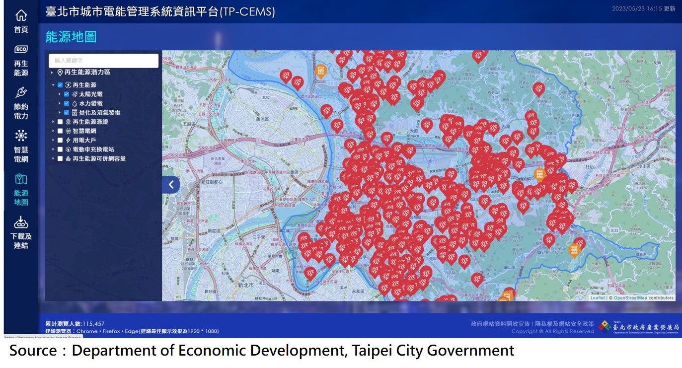Screen dimensions: 682x368
Task: Expand the 電動車充換電站 node arrow
Action: pyautogui.click(x=53, y=149)
